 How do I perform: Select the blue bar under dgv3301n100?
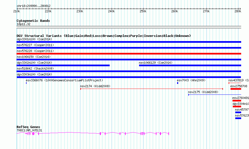[129, 42]
